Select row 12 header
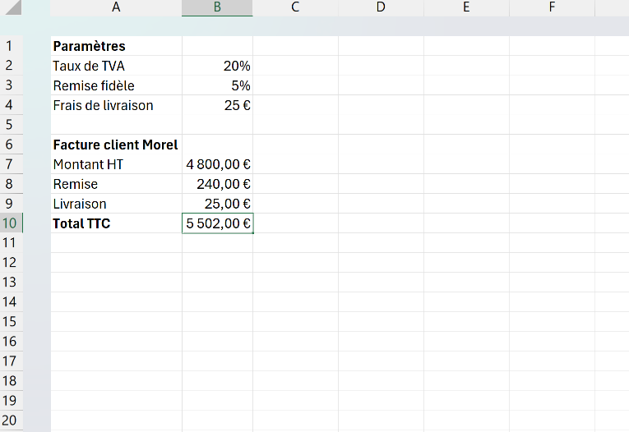The width and height of the screenshot is (629, 432). [12, 263]
